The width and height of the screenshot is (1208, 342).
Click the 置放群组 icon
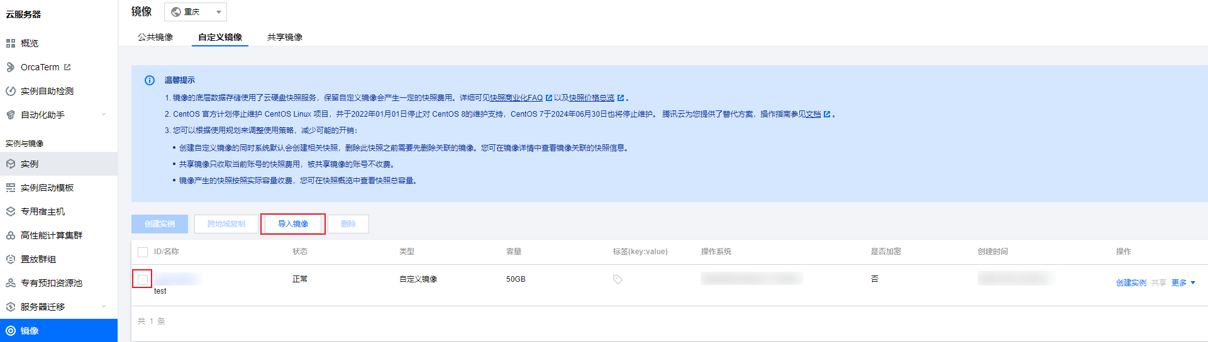click(11, 259)
